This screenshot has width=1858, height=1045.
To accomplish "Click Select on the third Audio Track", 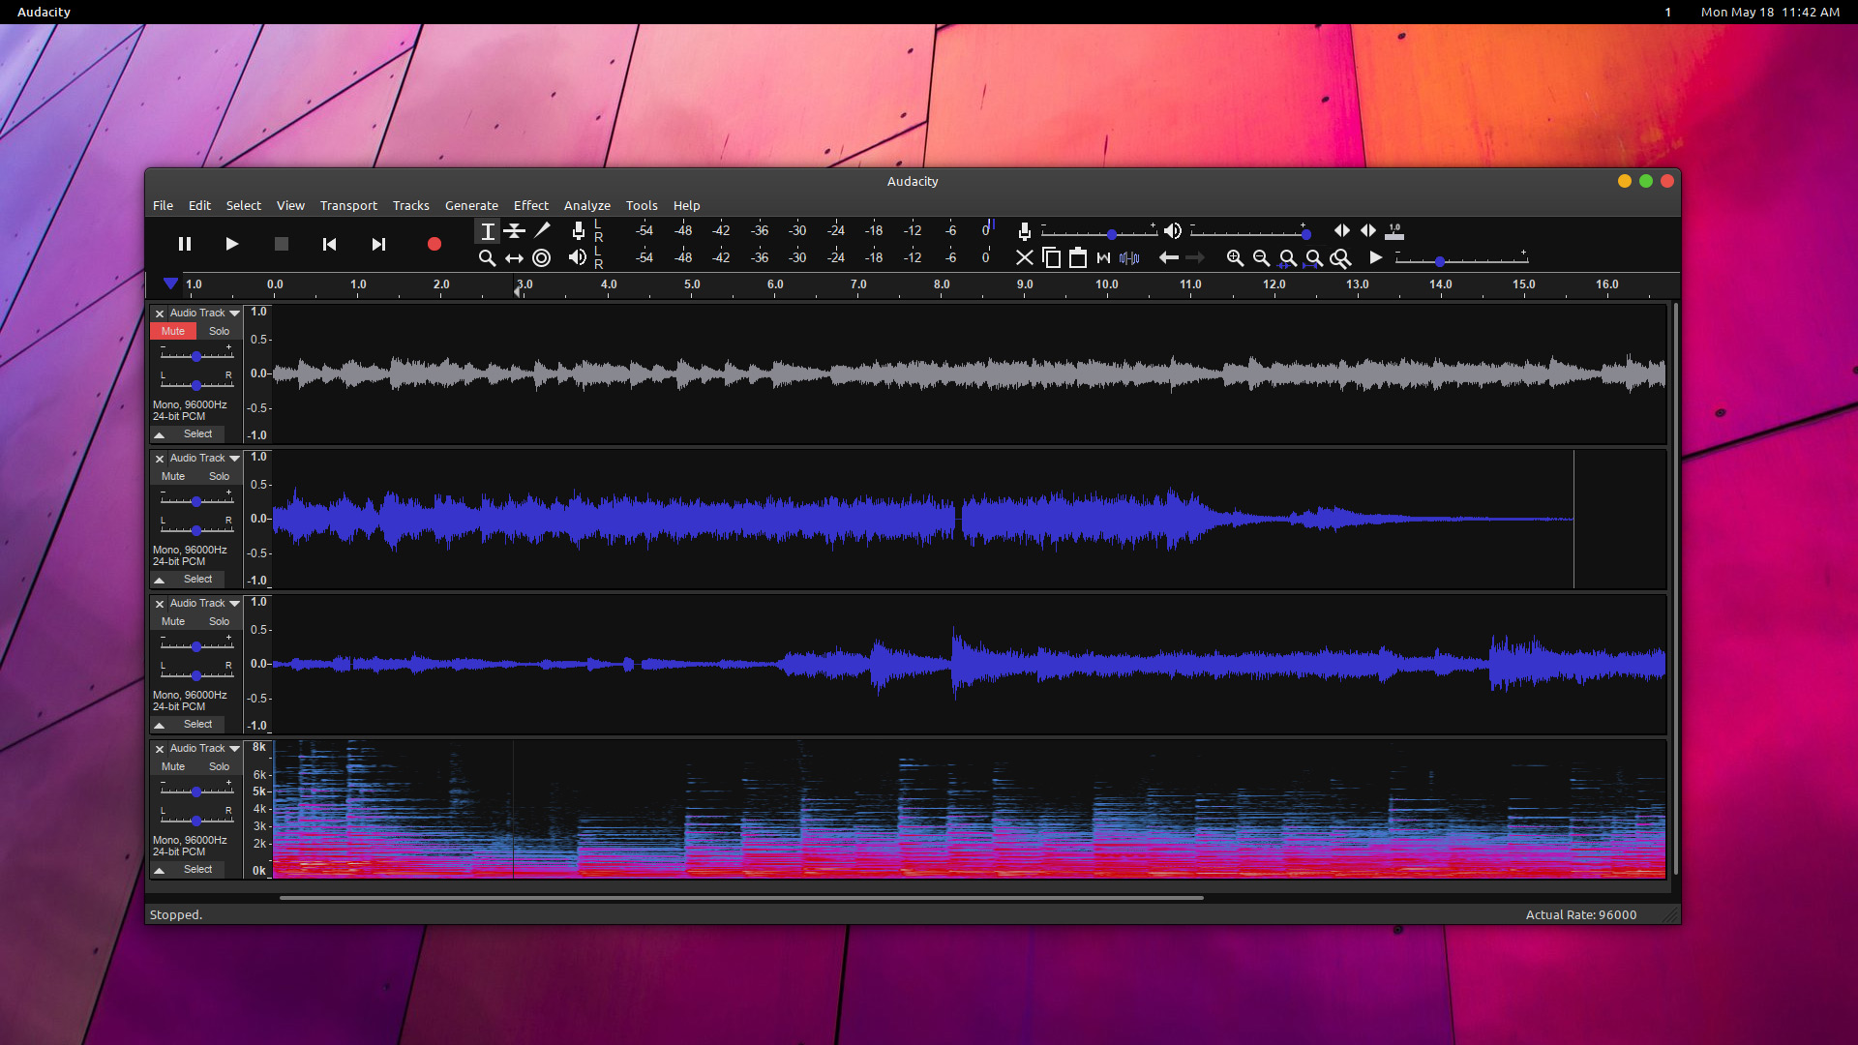I will click(x=196, y=725).
